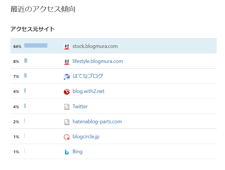Open the stock.blogmura.com link
Image resolution: width=225 pixels, height=170 pixels.
[95, 46]
